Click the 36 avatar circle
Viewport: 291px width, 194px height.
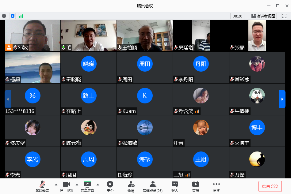click(33, 95)
